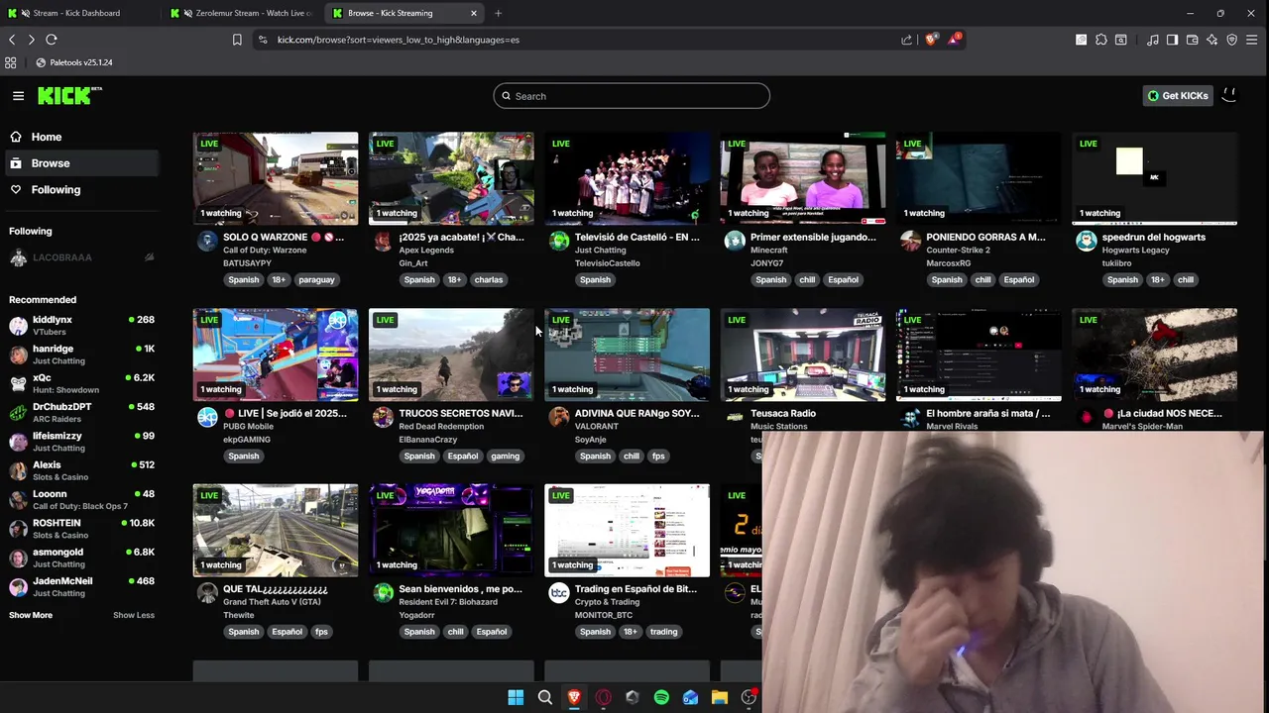
Task: Click in the Search field
Action: point(632,96)
